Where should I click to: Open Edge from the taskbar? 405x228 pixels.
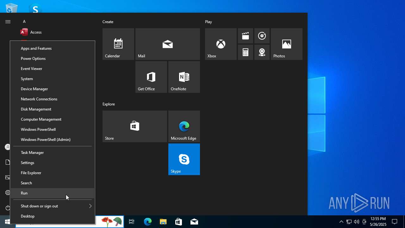[x=147, y=222]
